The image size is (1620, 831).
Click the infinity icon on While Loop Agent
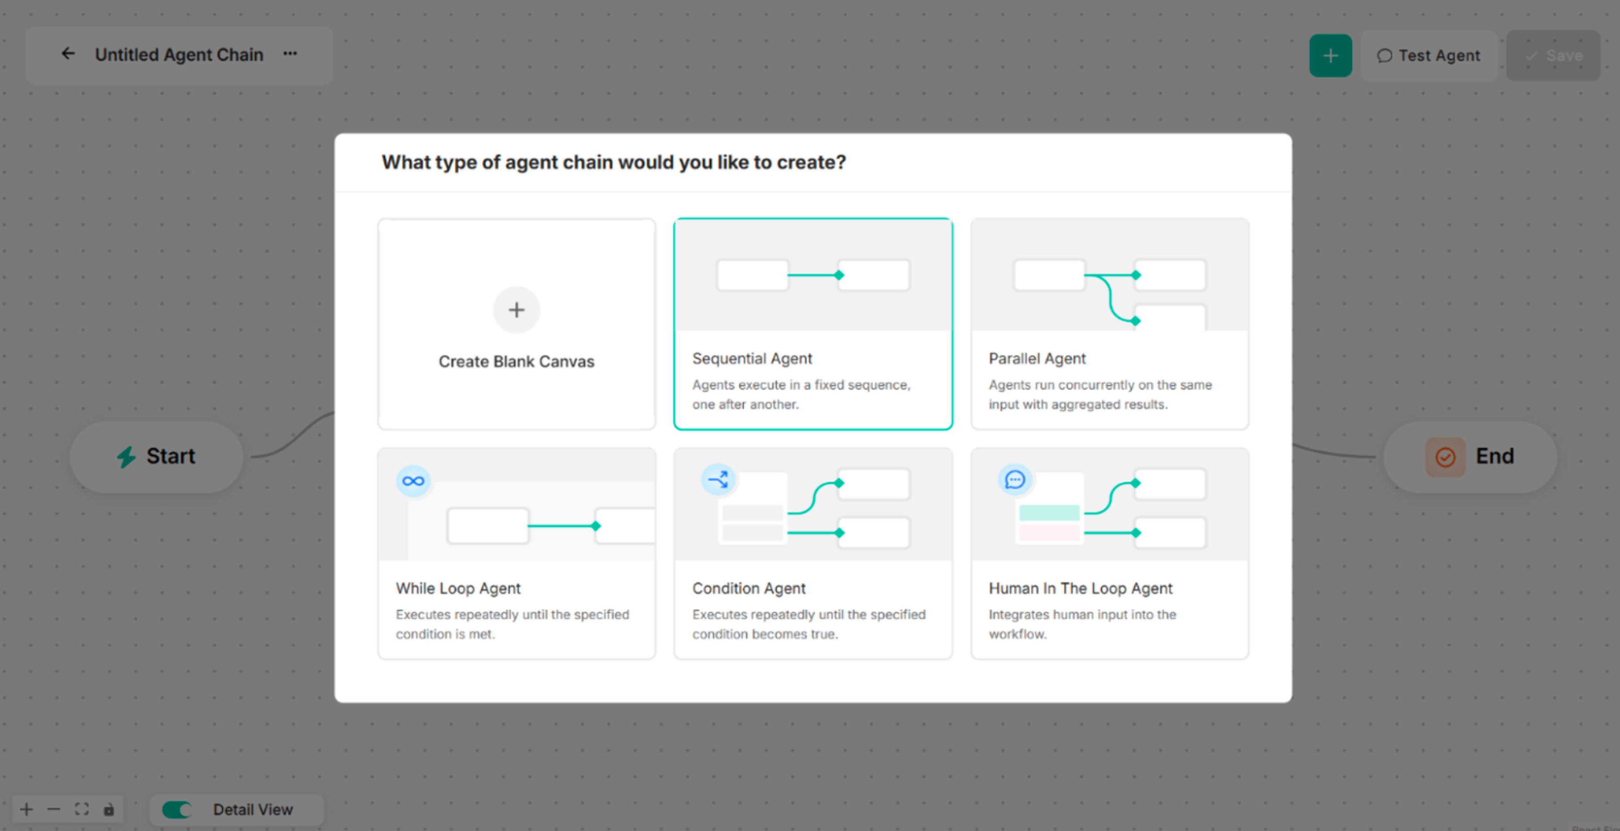[x=413, y=481]
